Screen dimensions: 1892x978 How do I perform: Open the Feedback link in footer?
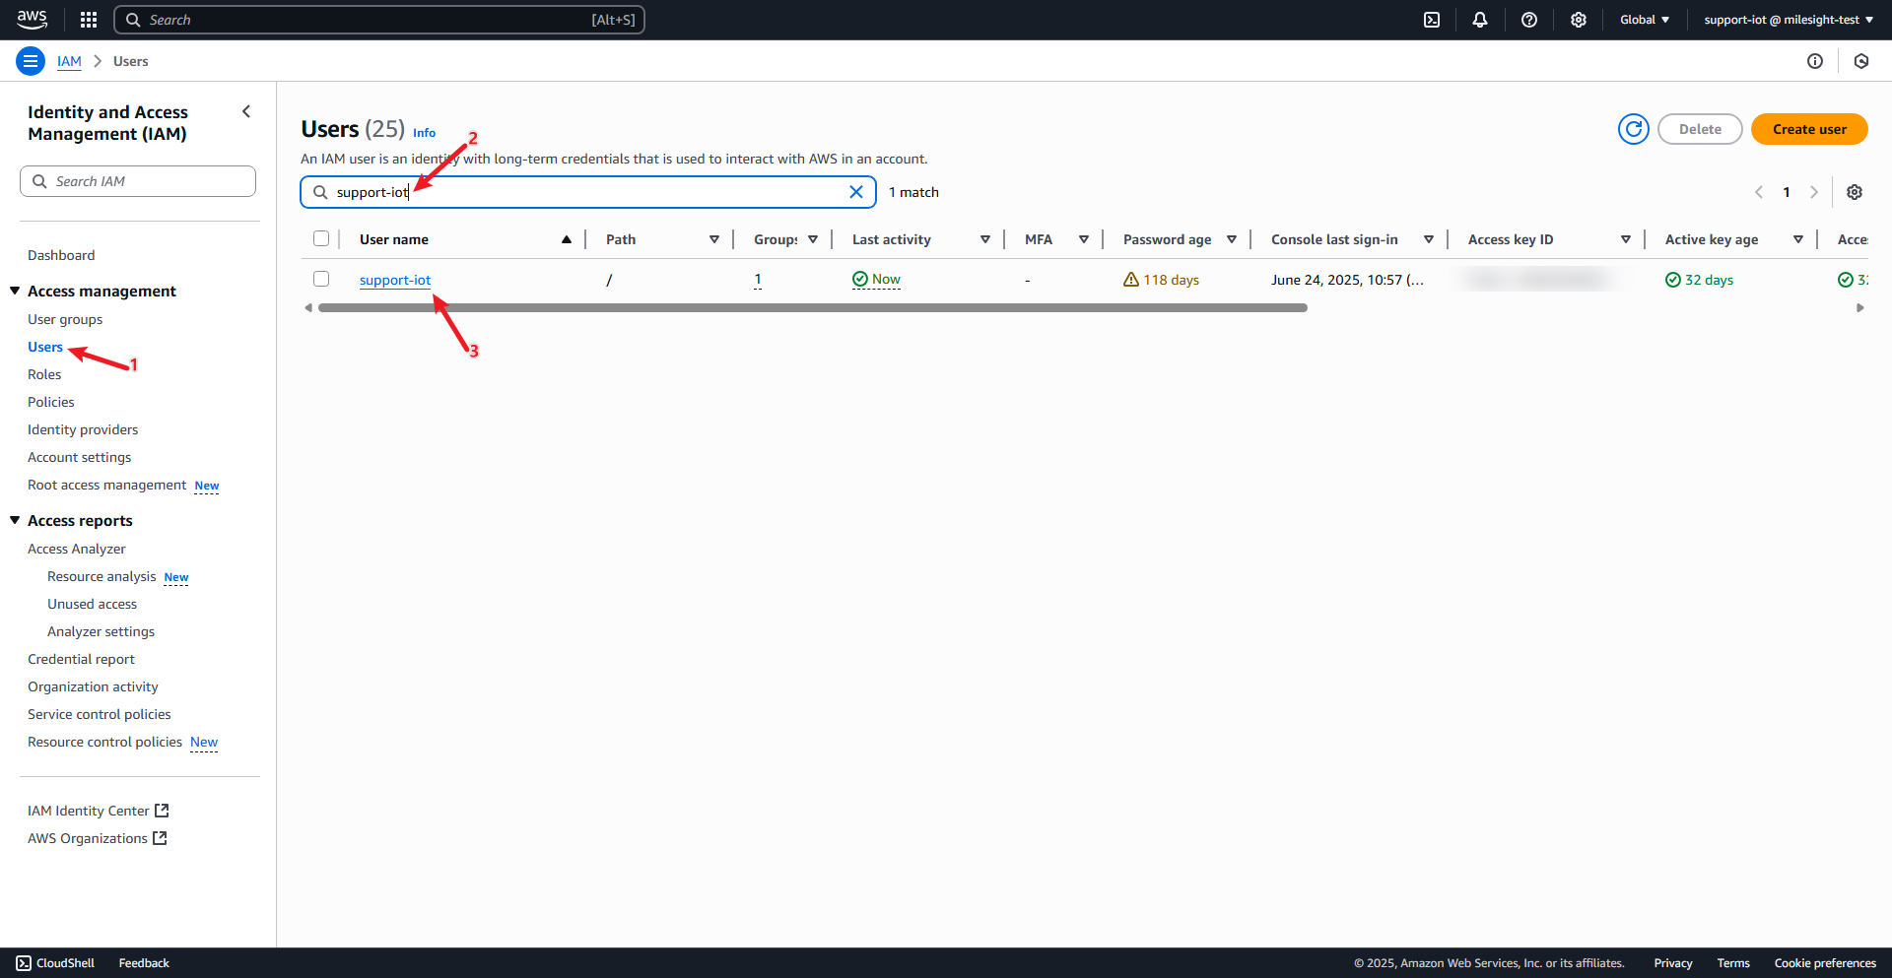coord(144,963)
